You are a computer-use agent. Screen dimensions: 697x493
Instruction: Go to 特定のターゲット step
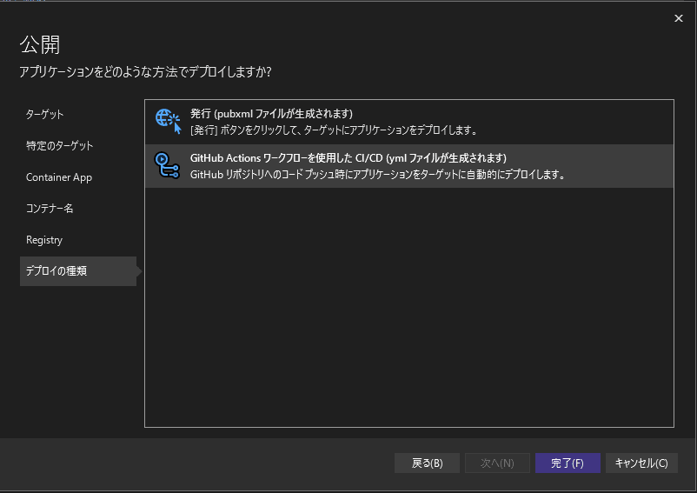click(x=60, y=146)
